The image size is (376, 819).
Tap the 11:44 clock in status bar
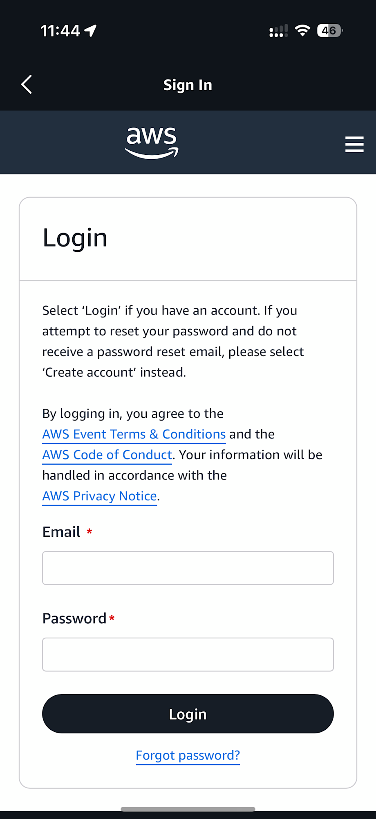tap(60, 31)
